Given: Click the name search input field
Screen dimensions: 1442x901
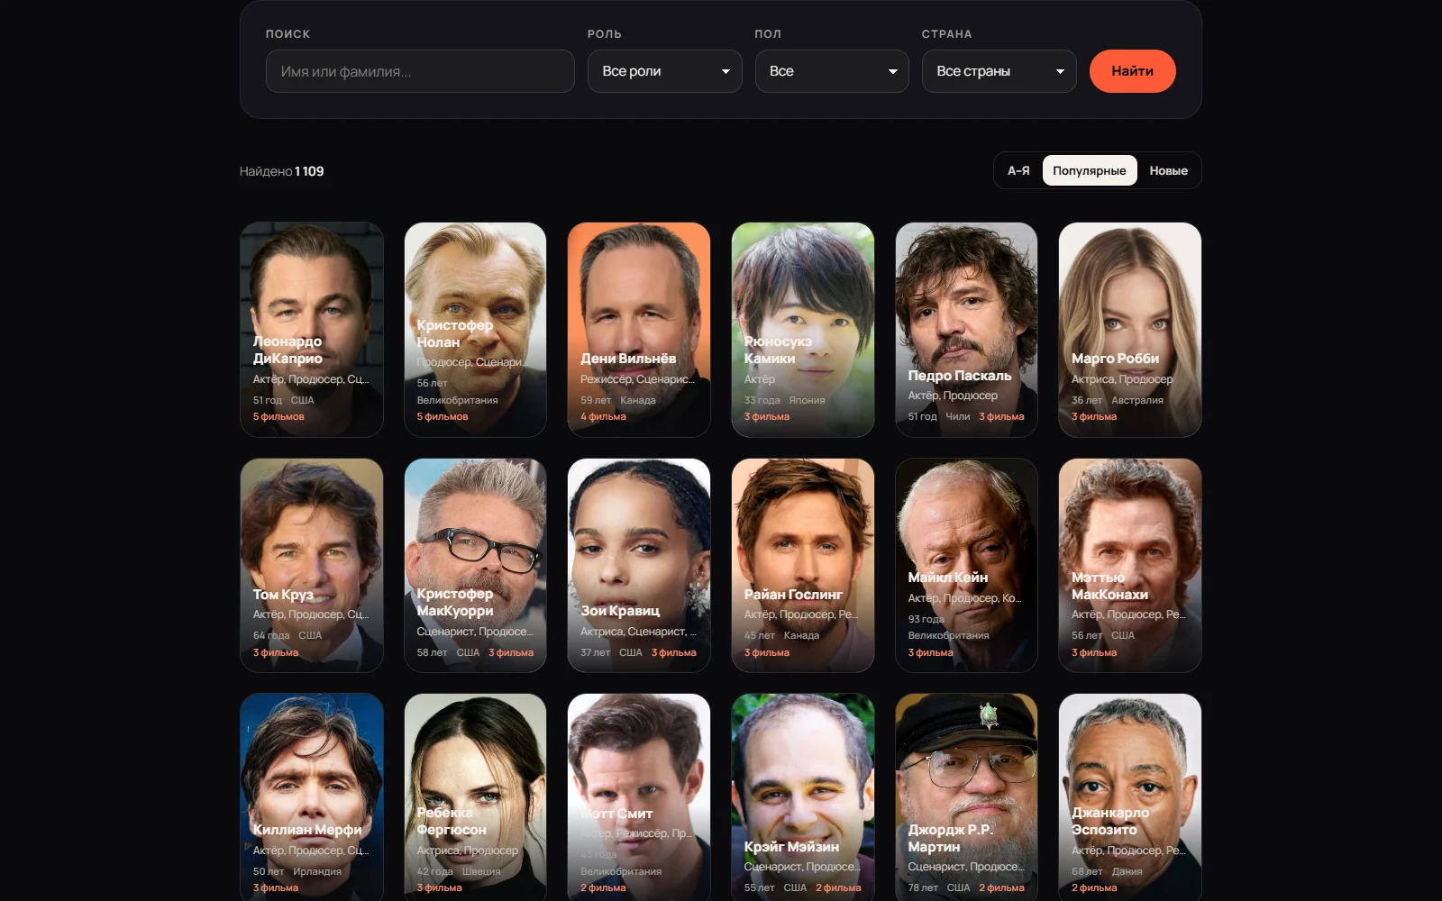Looking at the screenshot, I should 420,71.
